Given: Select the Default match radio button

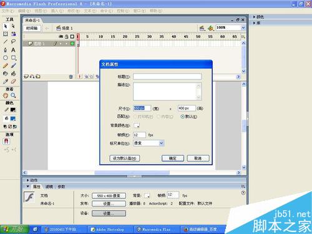Looking at the screenshot, I should coord(182,117).
